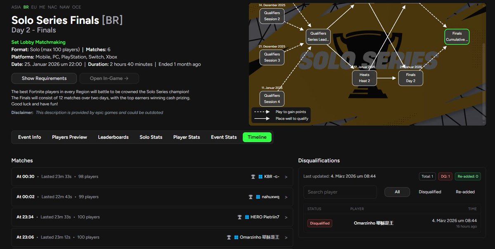Screen dimensions: 495x249
Task: Click the Windows platform icon beside nahuxwq
Action: [x=258, y=197]
